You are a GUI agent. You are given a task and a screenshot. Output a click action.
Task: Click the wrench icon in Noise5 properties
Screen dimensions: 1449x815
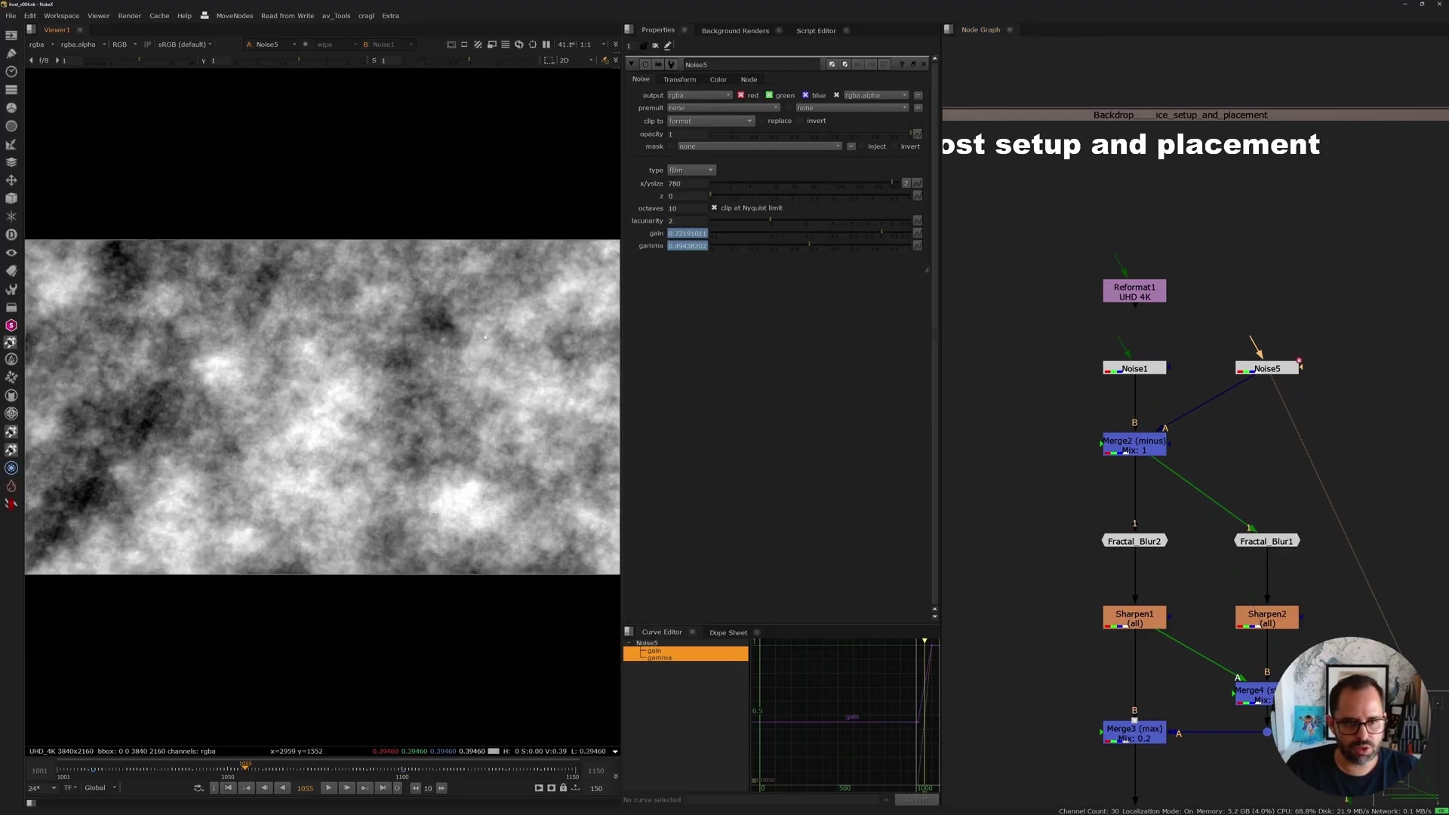click(671, 64)
